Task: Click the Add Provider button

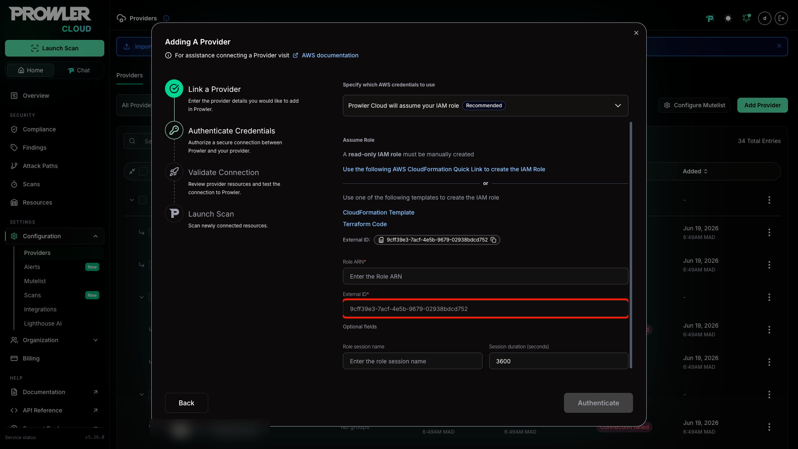Action: [x=762, y=105]
